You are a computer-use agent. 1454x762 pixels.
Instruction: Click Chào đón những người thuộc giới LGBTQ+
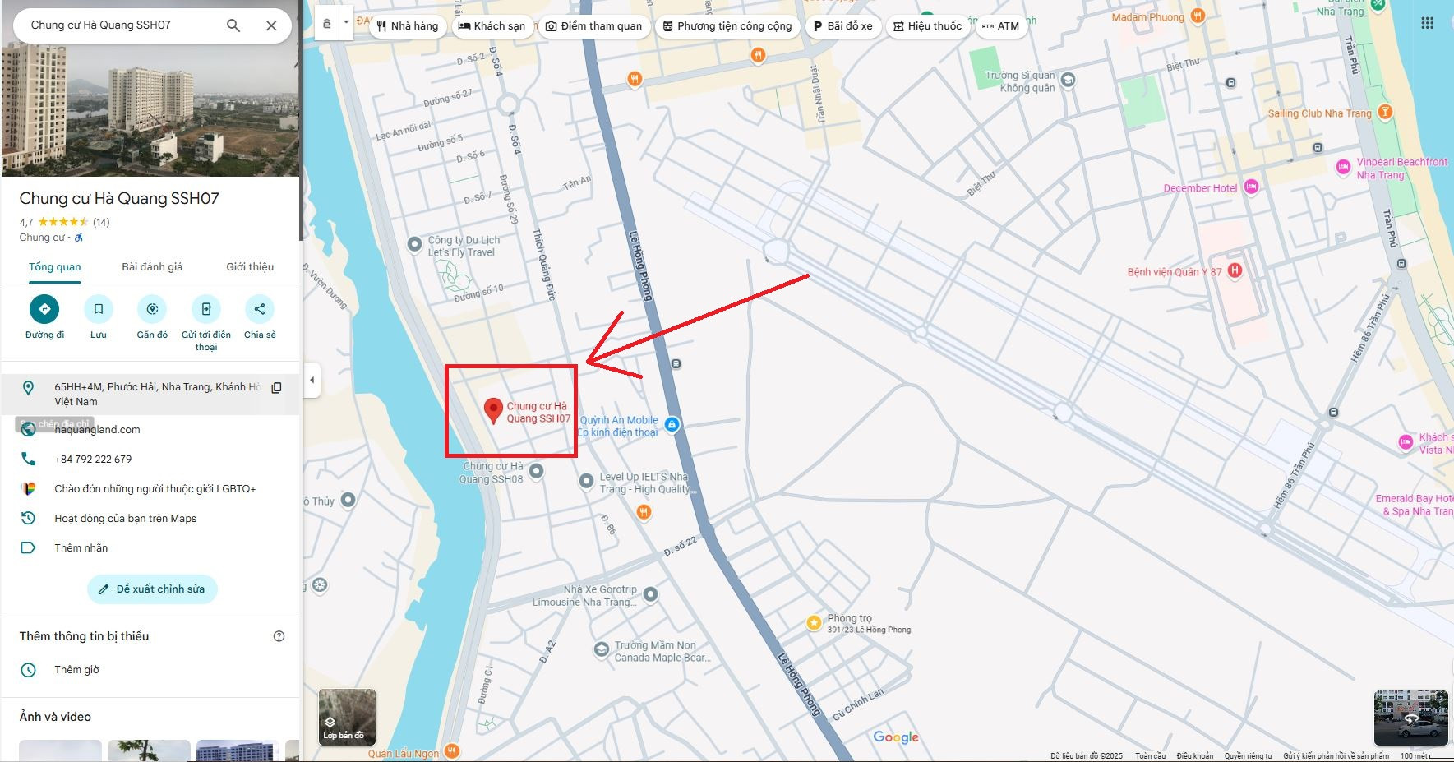155,488
